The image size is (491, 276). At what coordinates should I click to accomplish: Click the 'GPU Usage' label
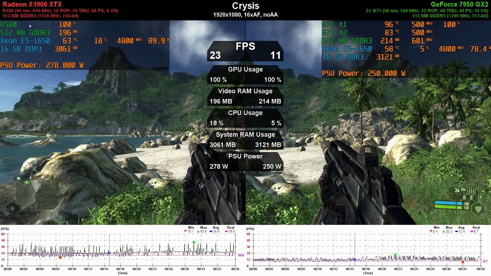[245, 69]
